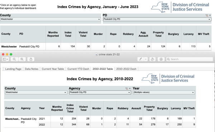Select the markup pen icon
Image resolution: width=215 pixels, height=132 pixels.
(140, 59)
